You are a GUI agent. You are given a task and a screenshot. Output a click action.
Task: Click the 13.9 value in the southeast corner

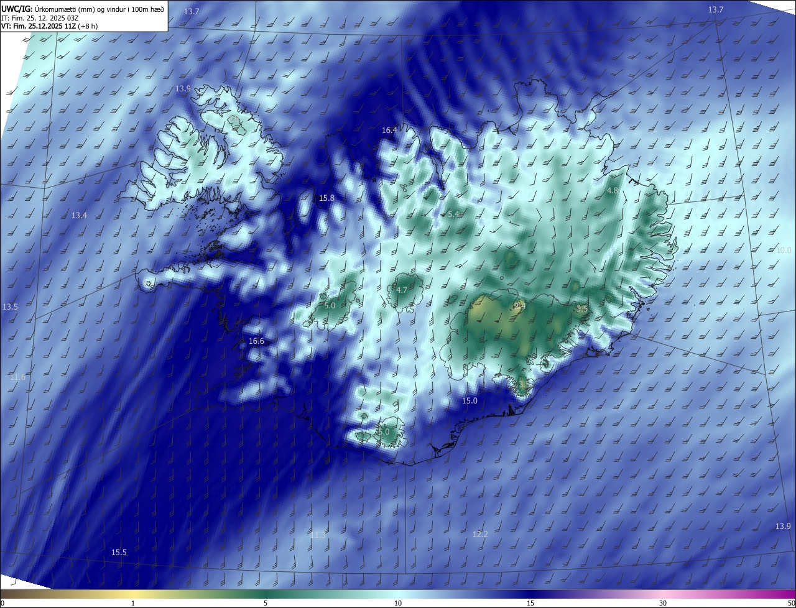783,527
